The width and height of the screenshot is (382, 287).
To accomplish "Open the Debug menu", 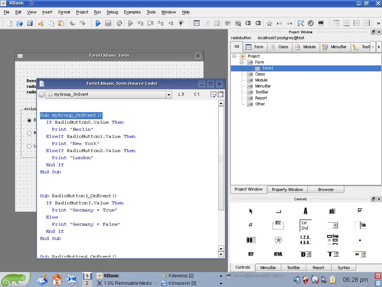I will coord(112,12).
